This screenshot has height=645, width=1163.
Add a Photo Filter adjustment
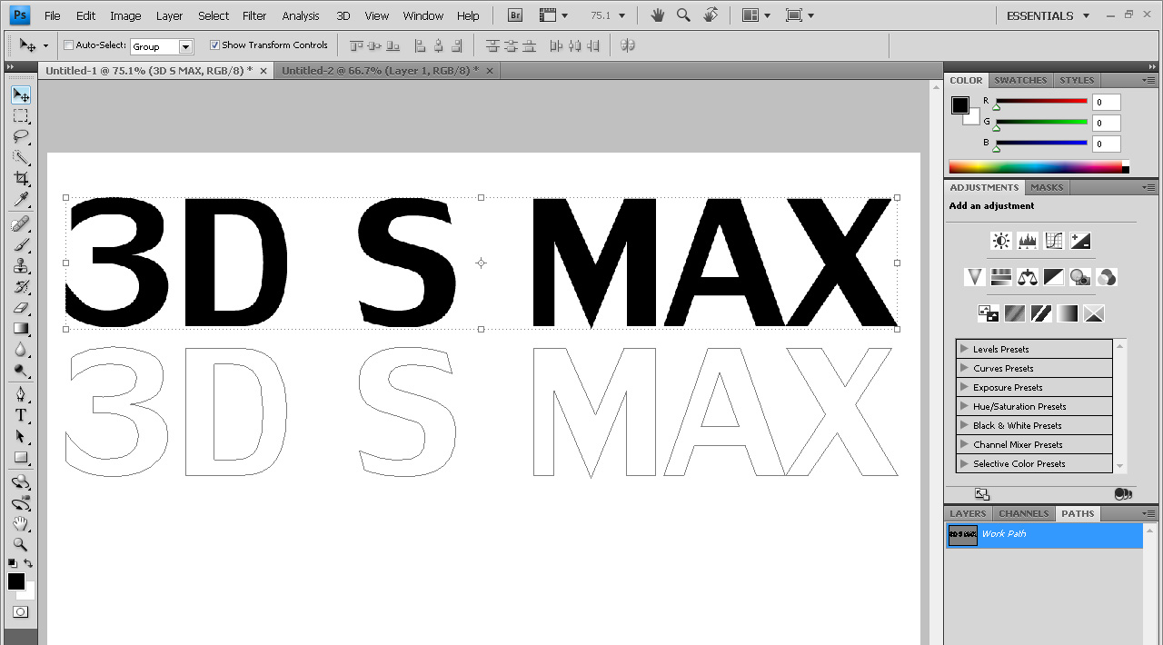[x=1080, y=277]
